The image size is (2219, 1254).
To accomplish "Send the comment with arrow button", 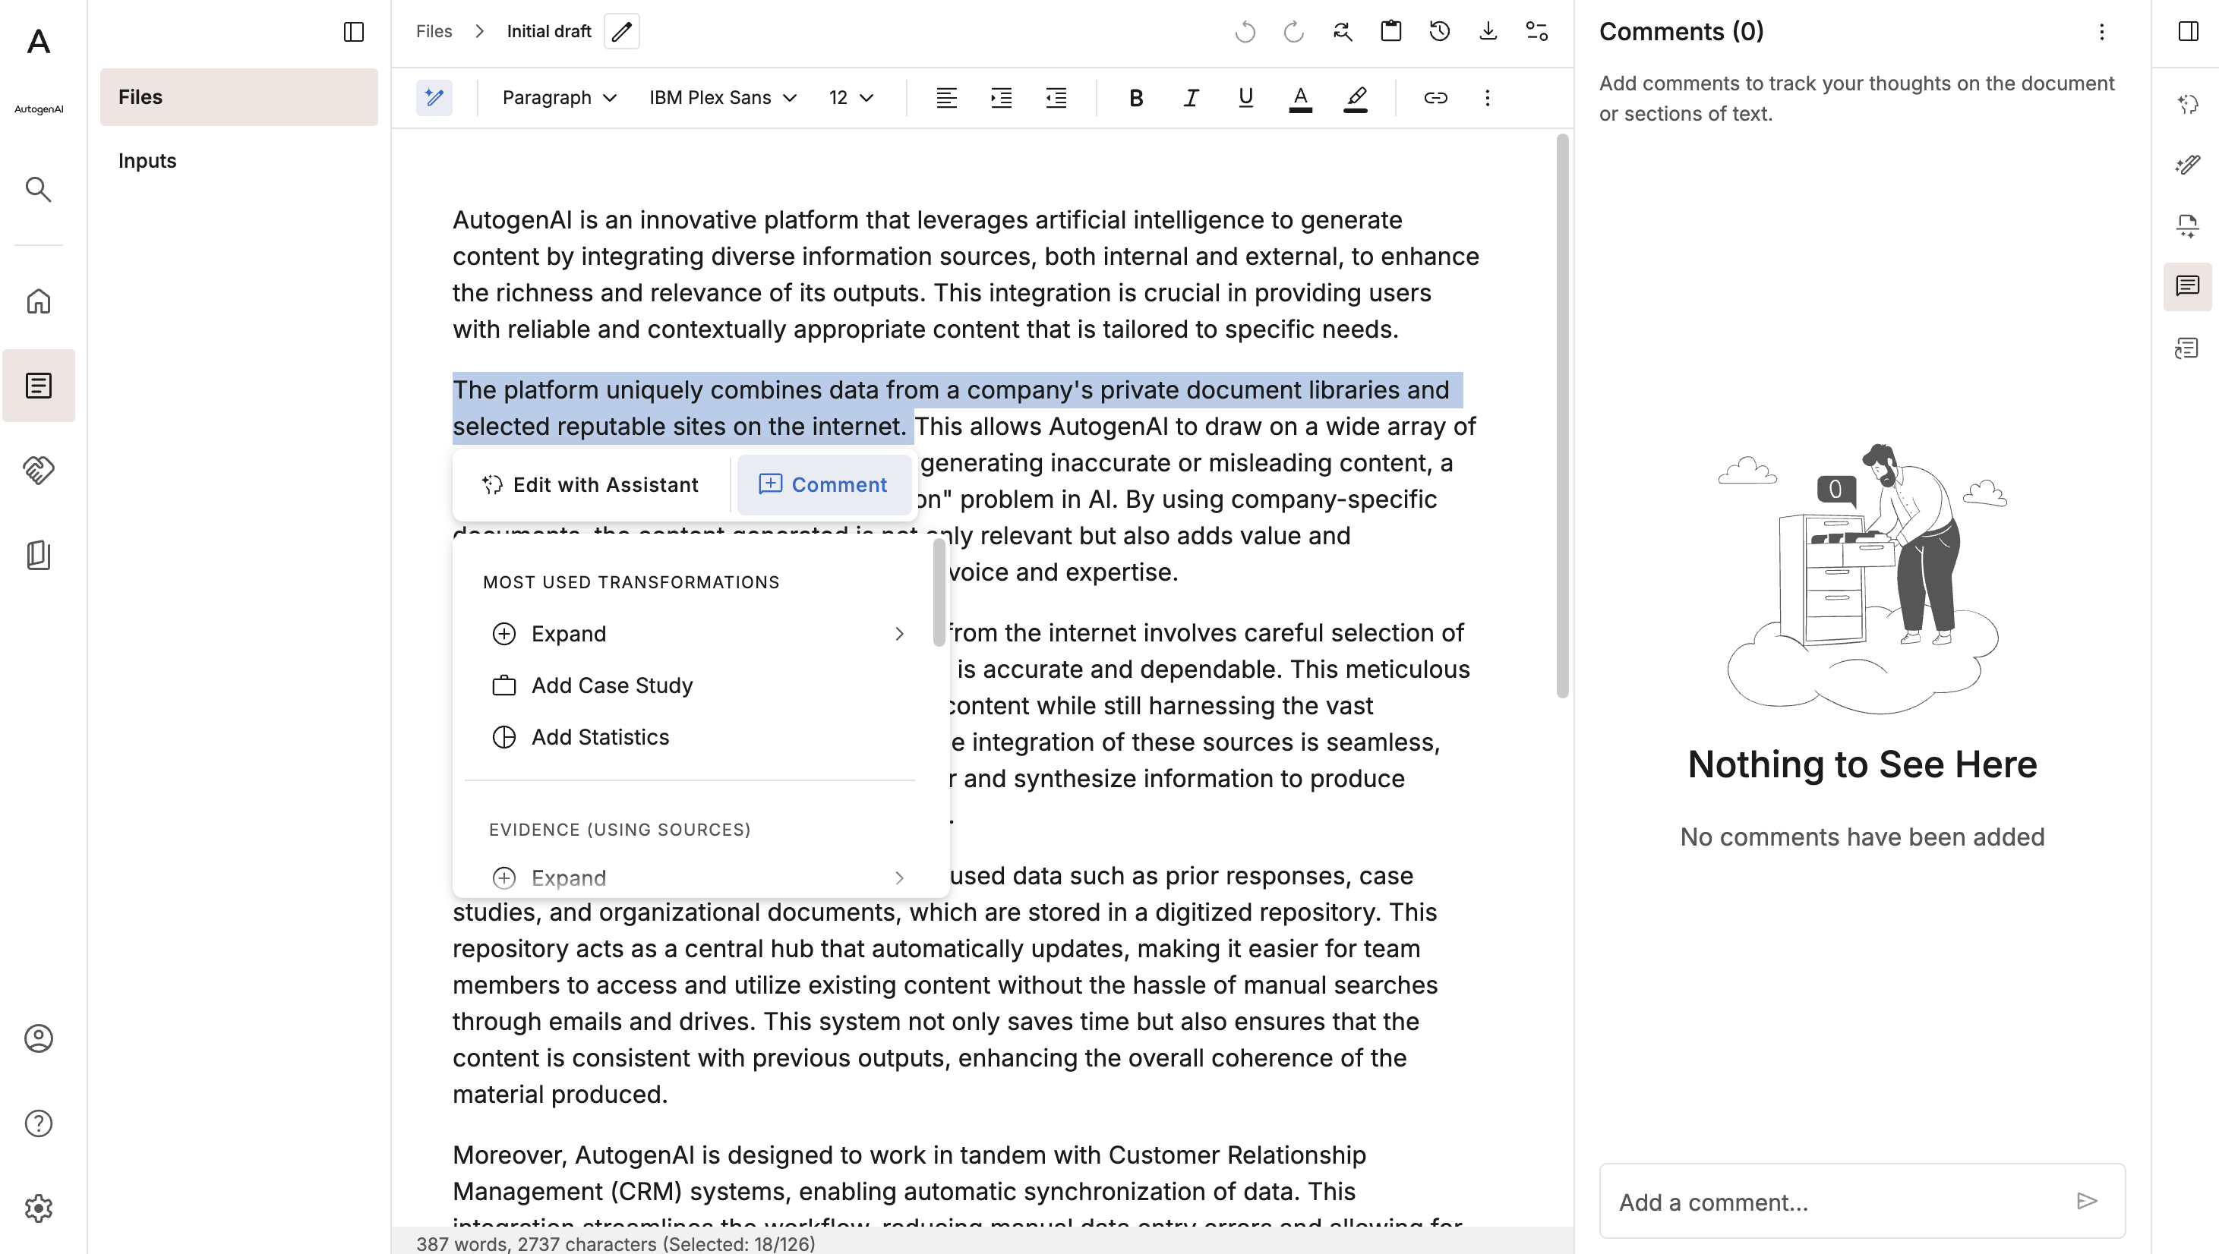I will pos(2088,1202).
